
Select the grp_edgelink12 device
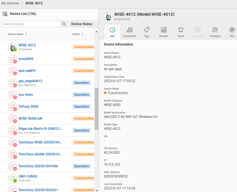(30, 81)
